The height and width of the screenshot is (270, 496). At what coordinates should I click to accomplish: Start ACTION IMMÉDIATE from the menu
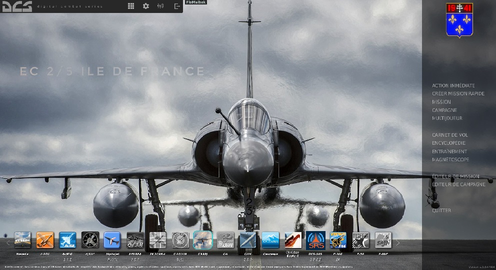(x=453, y=86)
